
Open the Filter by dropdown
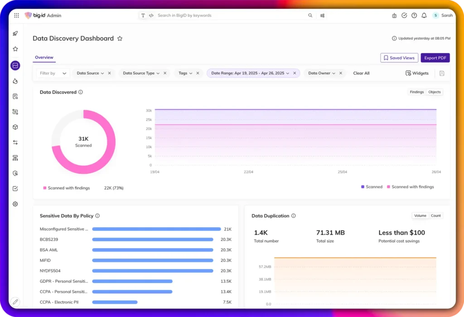(53, 73)
